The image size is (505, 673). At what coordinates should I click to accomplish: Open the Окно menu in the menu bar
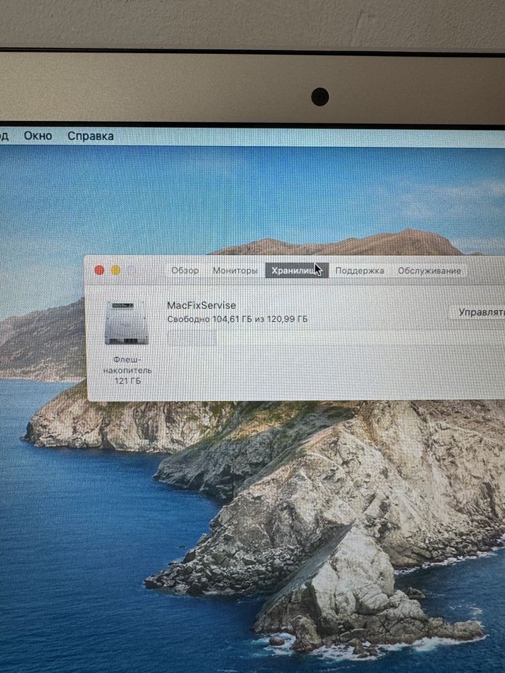(38, 136)
